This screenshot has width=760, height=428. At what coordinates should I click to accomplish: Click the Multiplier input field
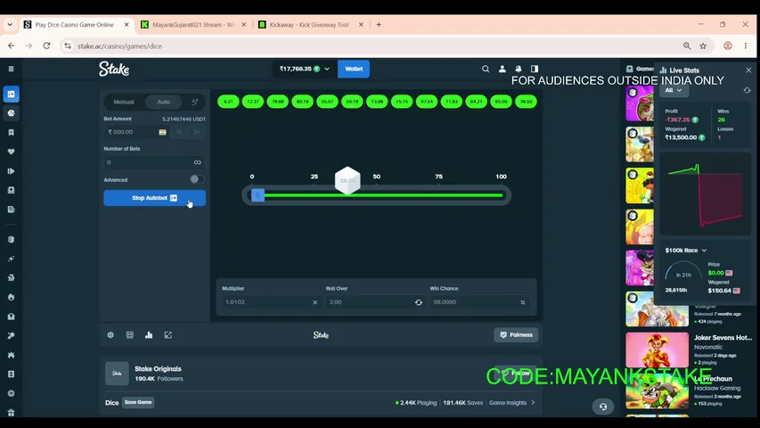[x=271, y=302]
